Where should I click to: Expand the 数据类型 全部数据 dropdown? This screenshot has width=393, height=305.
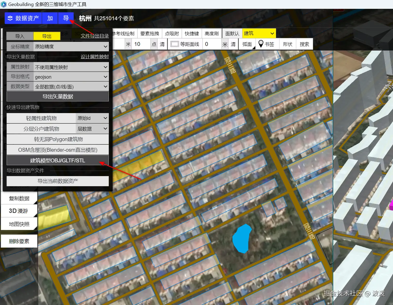71,87
